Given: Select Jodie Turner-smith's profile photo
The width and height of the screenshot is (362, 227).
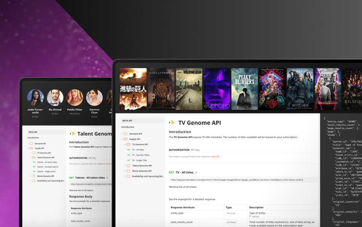Looking at the screenshot, I should (x=35, y=97).
